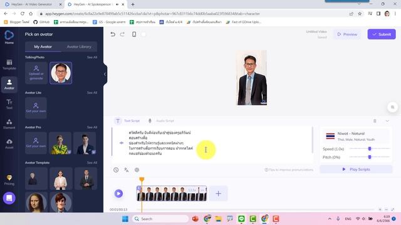Select the scene clip in timeline

[x=172, y=194]
